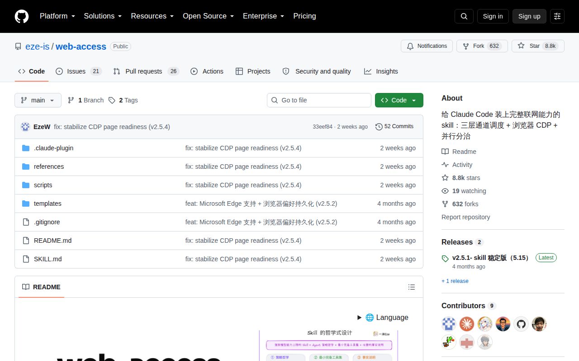
Task: Click the Sign up button
Action: coord(529,16)
